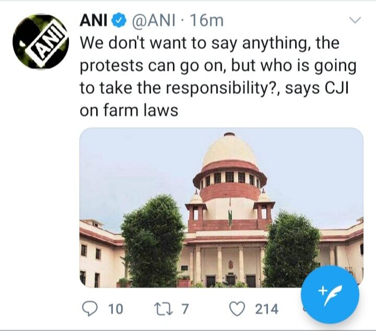The width and height of the screenshot is (376, 331).
Task: Click 'says CJI' in tweet text
Action: point(316,88)
